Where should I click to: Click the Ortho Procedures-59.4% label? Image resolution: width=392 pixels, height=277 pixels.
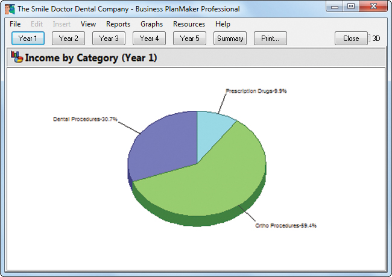[x=286, y=226]
